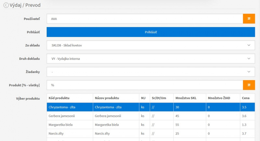
Task: Click the Množstvo SKL column header
Action: point(186,98)
